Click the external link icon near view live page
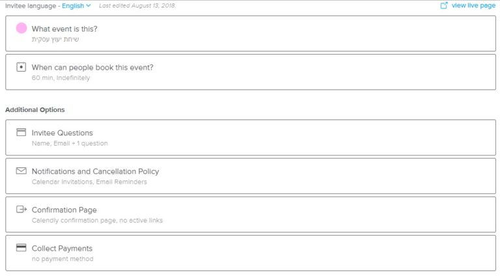 [444, 5]
